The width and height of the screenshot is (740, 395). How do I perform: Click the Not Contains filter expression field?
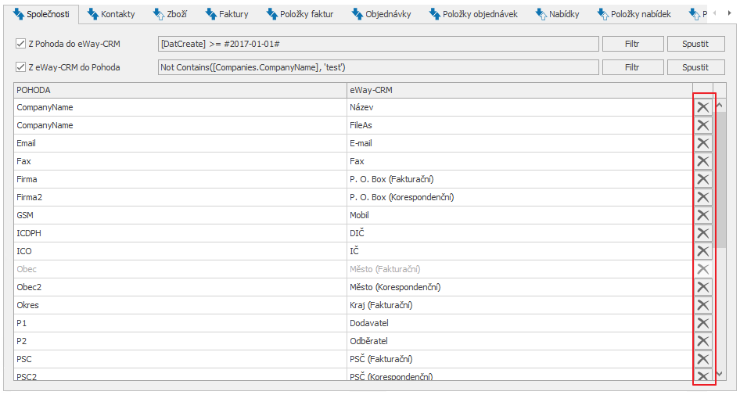[378, 67]
